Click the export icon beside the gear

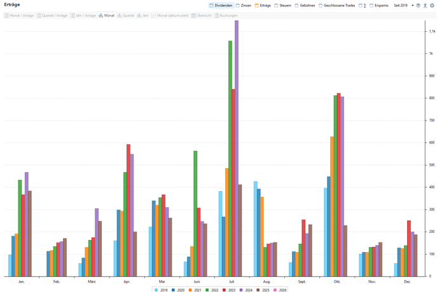pos(425,5)
